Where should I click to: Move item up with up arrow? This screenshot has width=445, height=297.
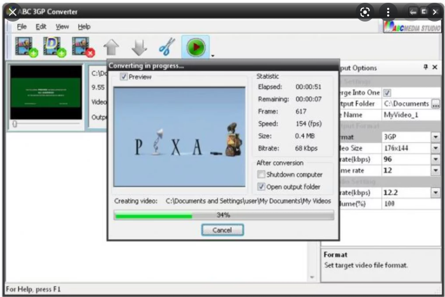111,47
